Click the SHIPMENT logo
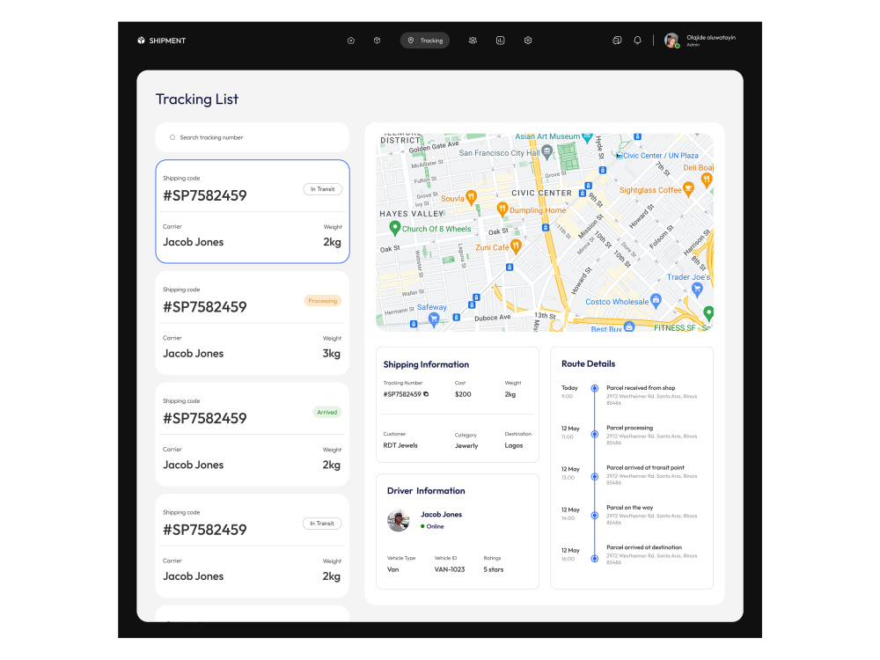 (x=161, y=40)
